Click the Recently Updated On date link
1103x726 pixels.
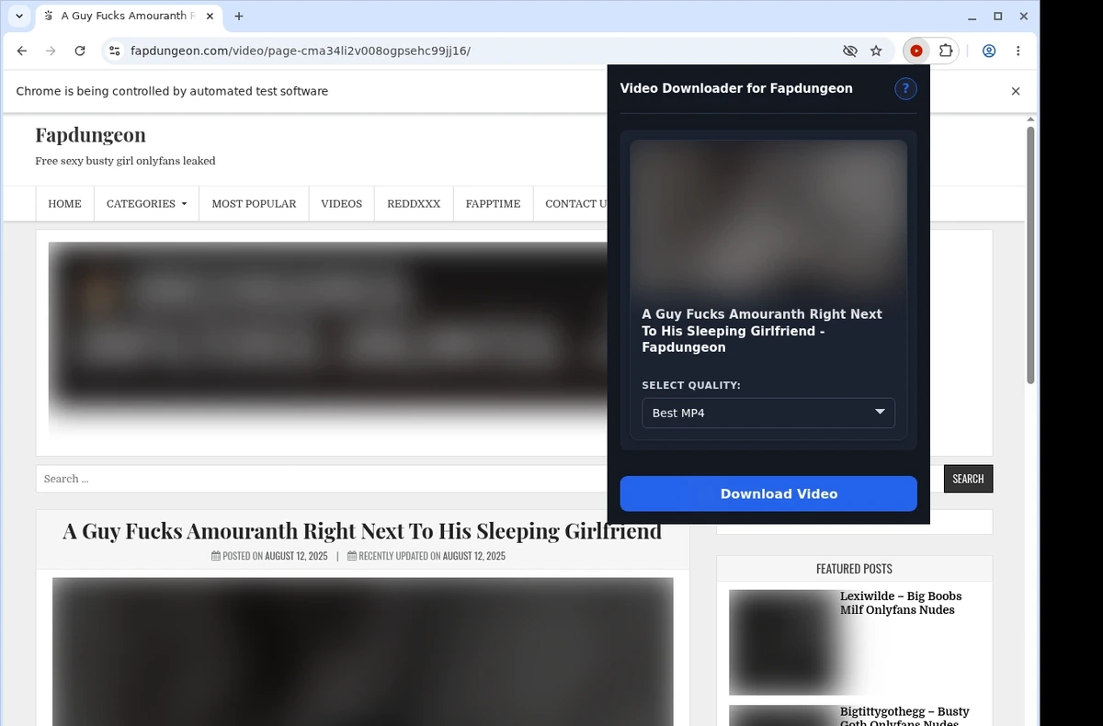pyautogui.click(x=474, y=556)
